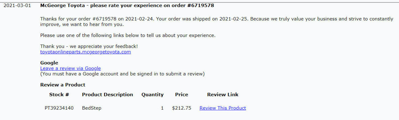Click the McGeorge Toyota email subject heading
This screenshot has width=399, height=120.
[x=127, y=6]
